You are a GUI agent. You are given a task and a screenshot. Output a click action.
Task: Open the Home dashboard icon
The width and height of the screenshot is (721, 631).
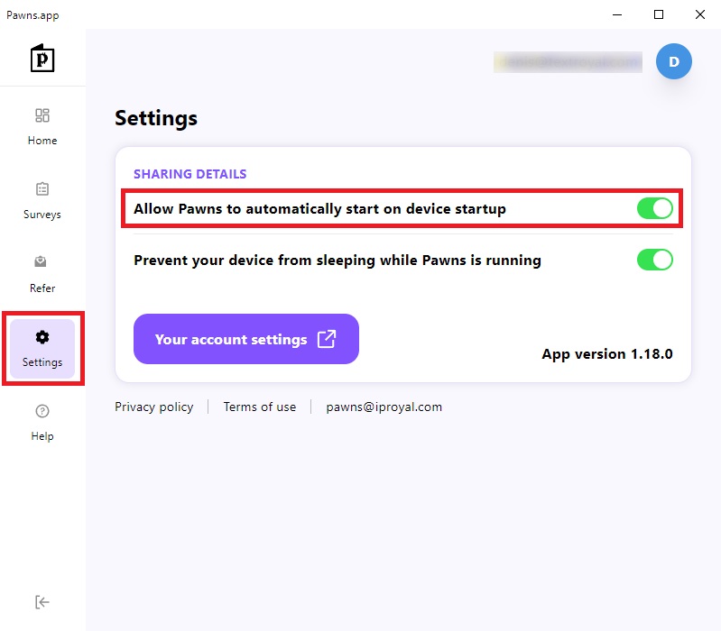42,115
